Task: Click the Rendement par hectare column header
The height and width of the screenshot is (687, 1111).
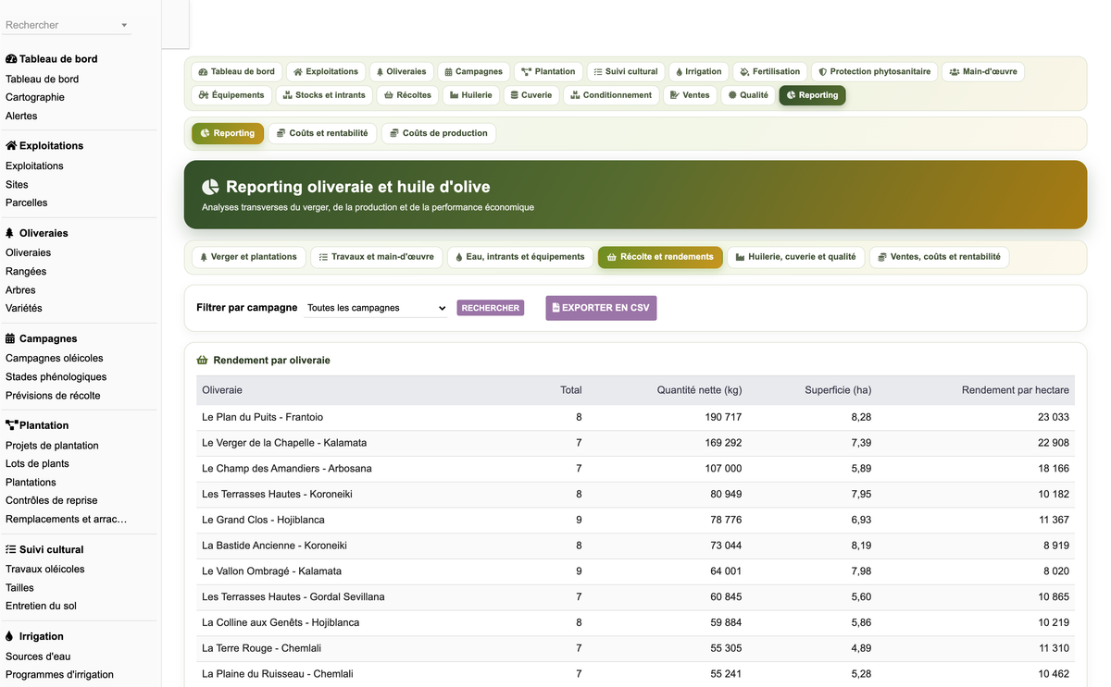Action: click(x=1016, y=390)
